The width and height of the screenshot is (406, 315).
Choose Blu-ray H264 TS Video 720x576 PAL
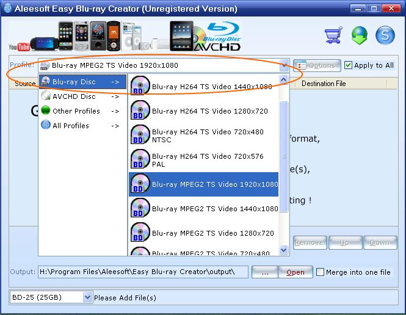pos(203,160)
